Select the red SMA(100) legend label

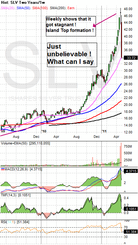tap(40, 8)
